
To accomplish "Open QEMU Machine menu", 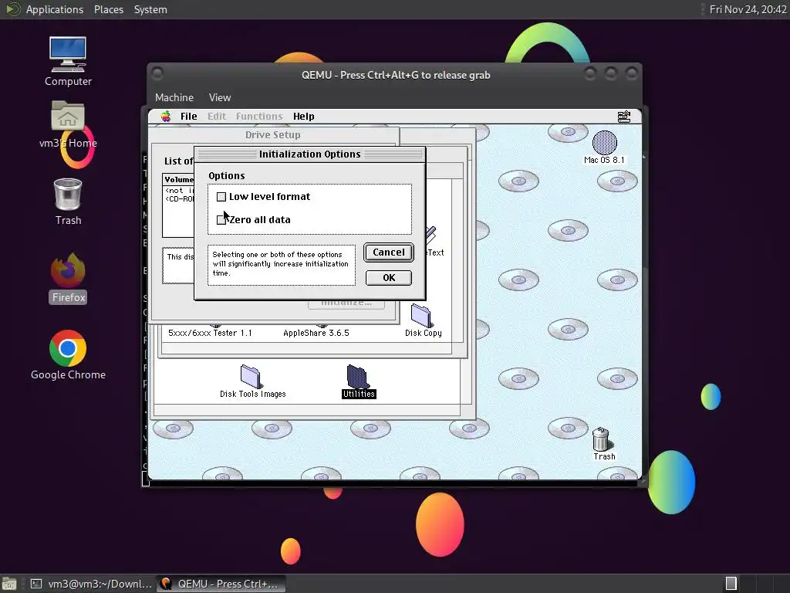I will coord(174,97).
